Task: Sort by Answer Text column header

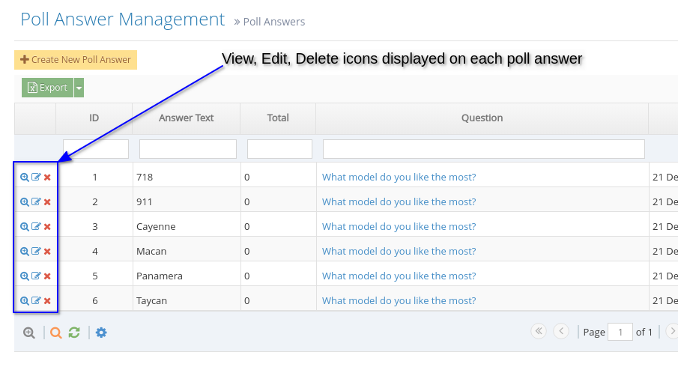Action: [x=186, y=118]
